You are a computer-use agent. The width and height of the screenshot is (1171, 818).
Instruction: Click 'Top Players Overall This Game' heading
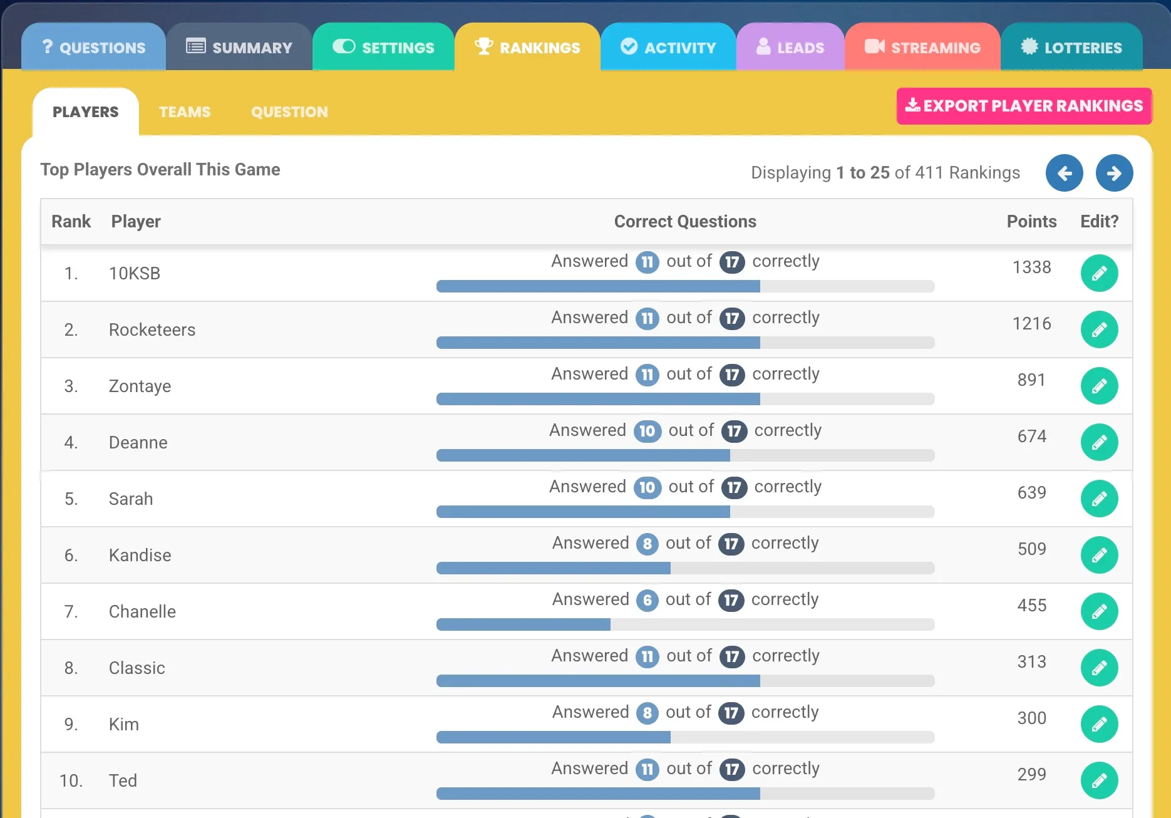(x=160, y=170)
